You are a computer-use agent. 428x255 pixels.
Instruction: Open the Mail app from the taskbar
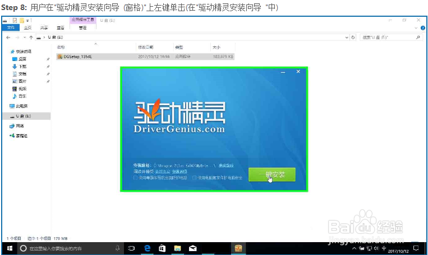coord(193,248)
